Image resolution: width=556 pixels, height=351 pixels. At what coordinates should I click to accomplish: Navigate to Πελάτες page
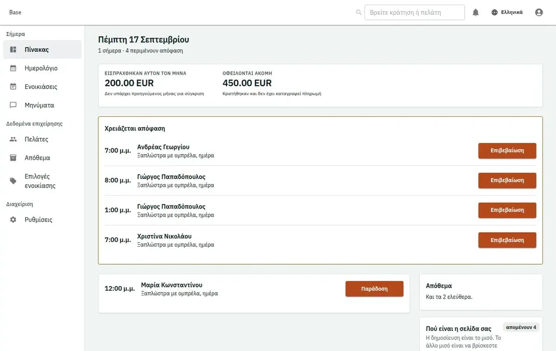point(42,139)
